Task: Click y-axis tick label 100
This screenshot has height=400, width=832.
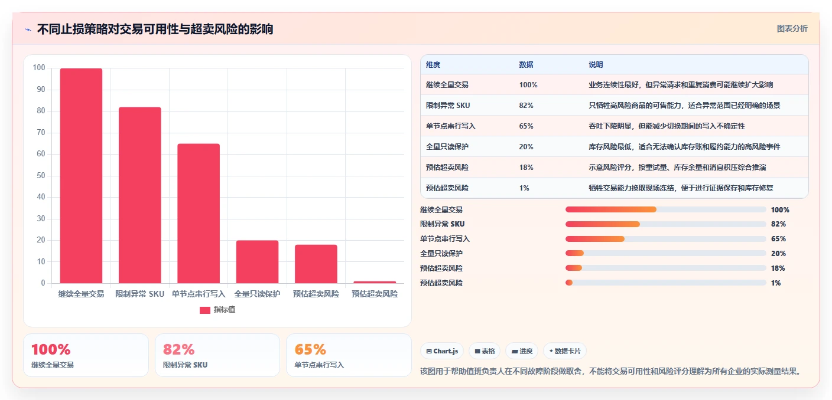Action: click(x=39, y=68)
